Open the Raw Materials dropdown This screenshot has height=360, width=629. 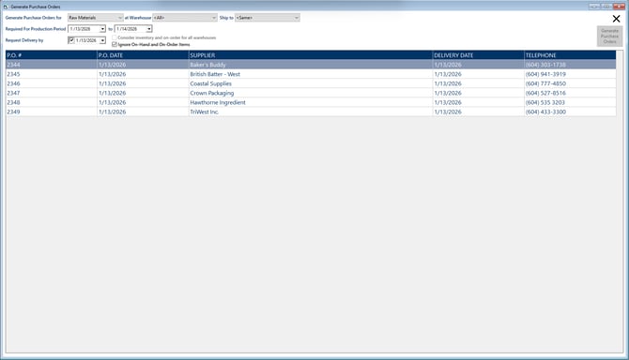click(95, 18)
